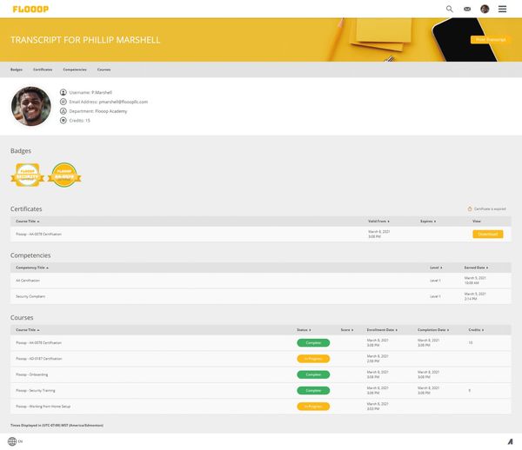The width and height of the screenshot is (522, 450).
Task: Click Complete status for Flooop - Onboarding
Action: coord(313,374)
